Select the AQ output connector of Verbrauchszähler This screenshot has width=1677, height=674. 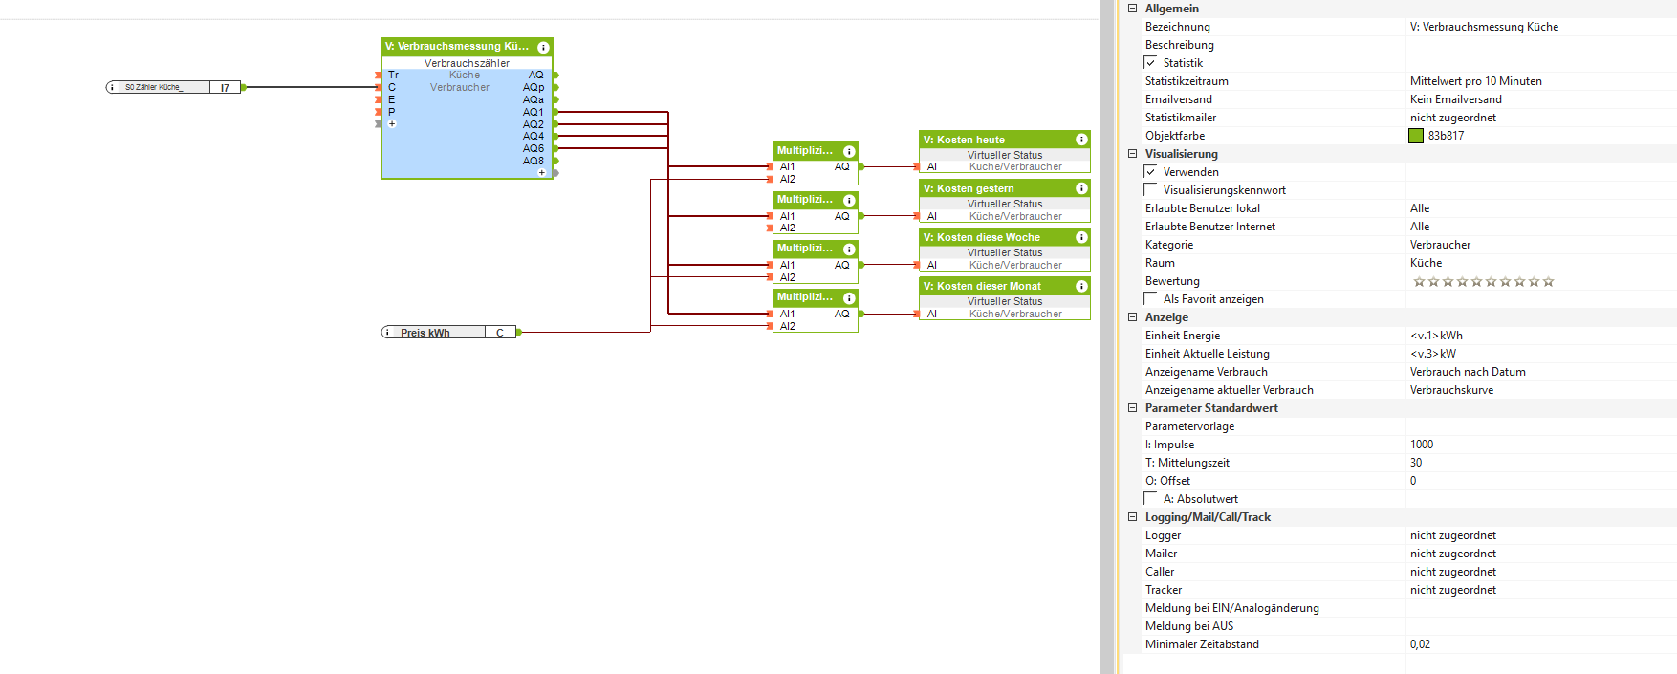tap(555, 75)
